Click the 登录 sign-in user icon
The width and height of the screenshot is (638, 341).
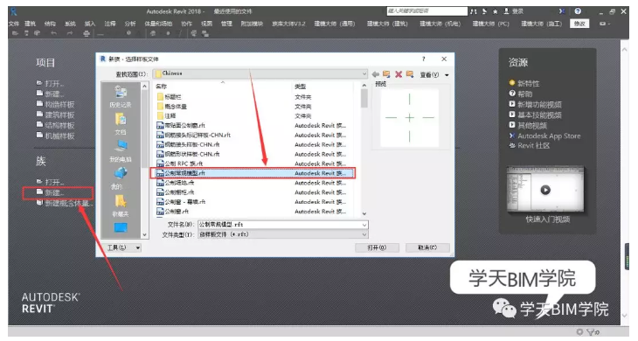[514, 11]
